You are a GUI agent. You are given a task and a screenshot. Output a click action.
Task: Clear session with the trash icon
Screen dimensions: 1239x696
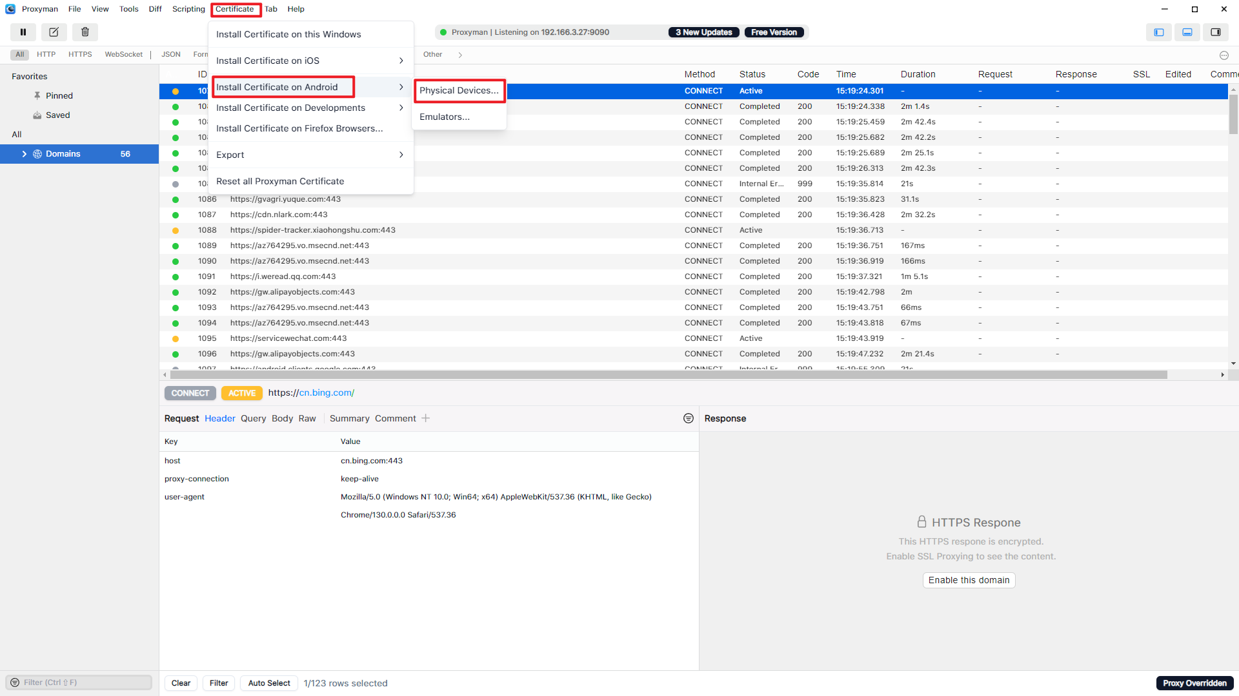(85, 32)
